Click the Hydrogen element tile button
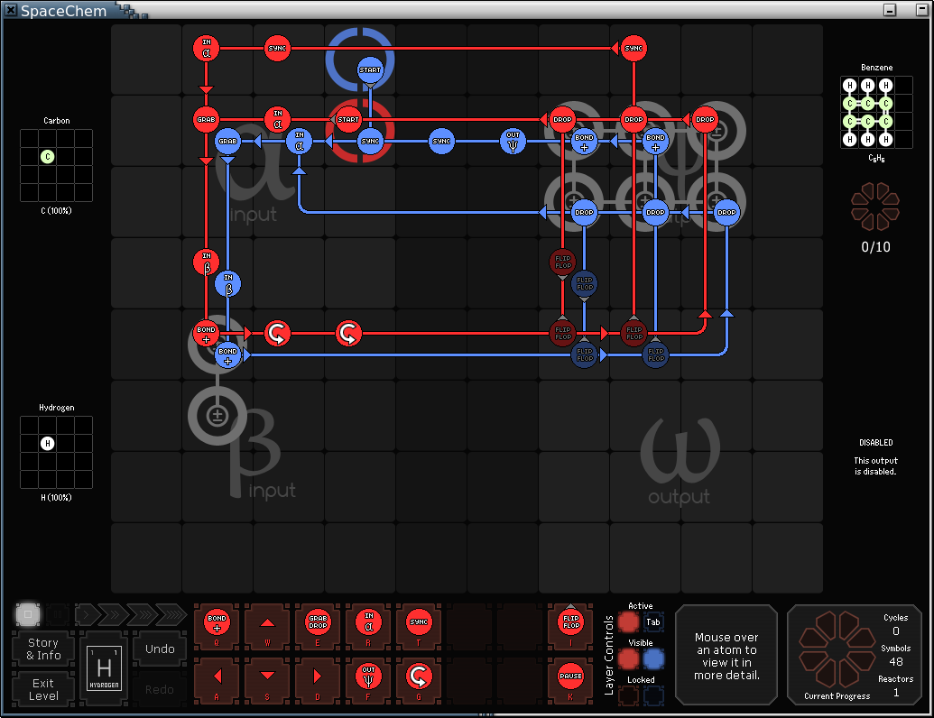Screen dimensions: 934x718 [105, 668]
